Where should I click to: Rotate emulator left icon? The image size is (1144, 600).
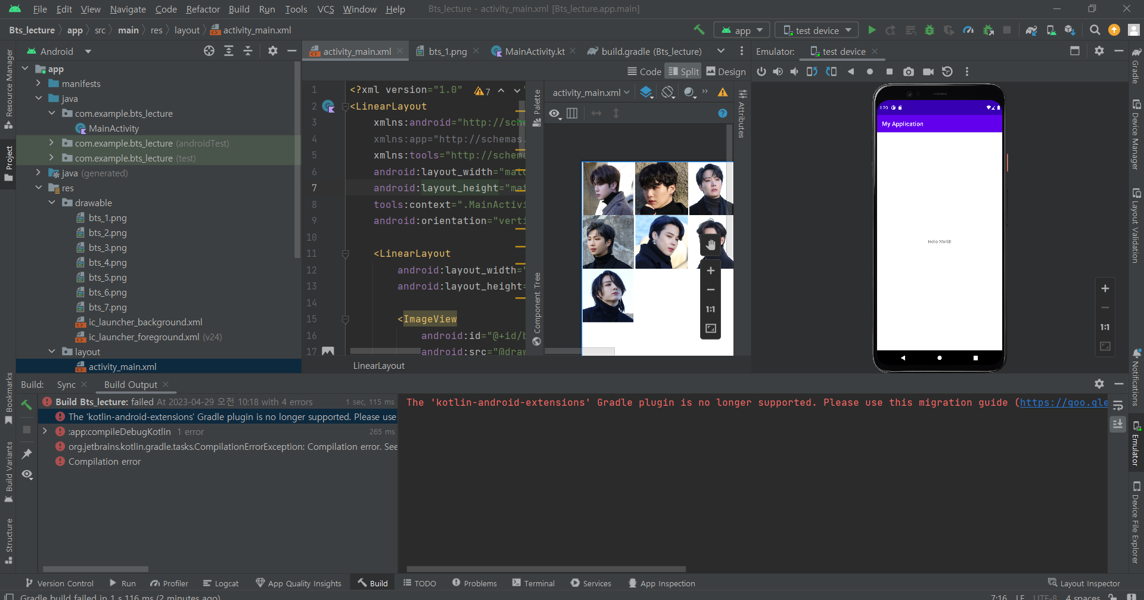tap(812, 71)
